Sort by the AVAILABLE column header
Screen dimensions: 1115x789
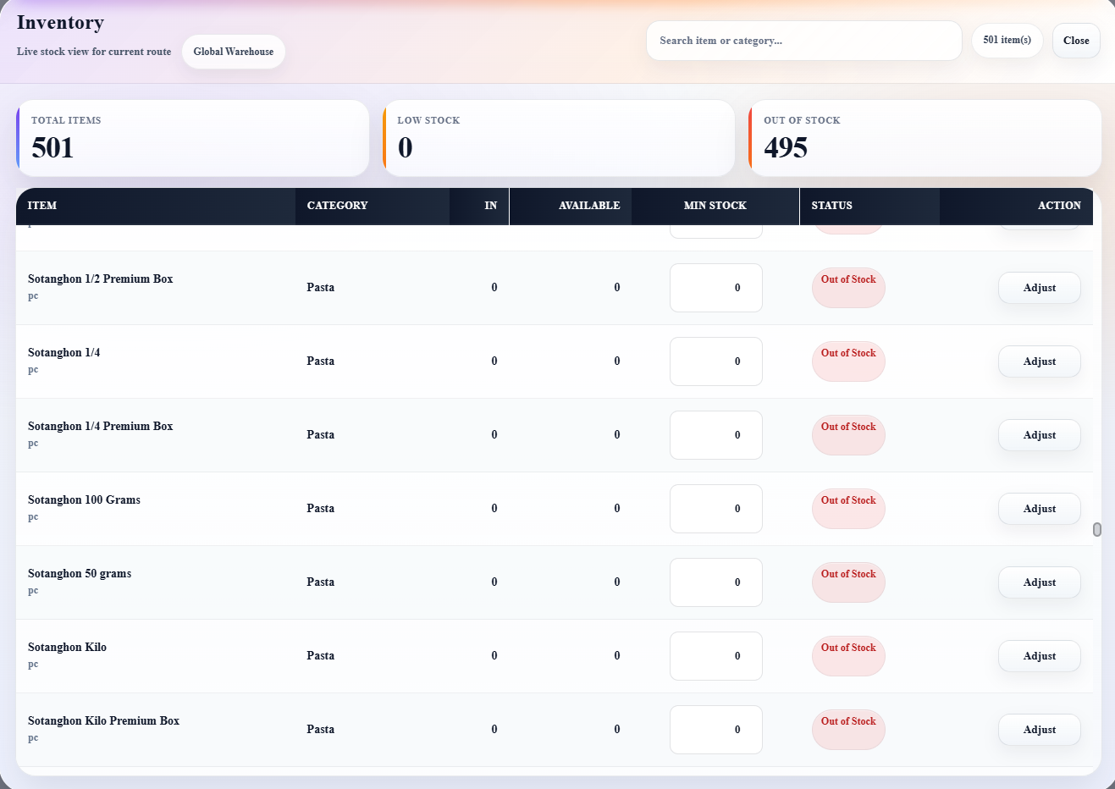571,206
